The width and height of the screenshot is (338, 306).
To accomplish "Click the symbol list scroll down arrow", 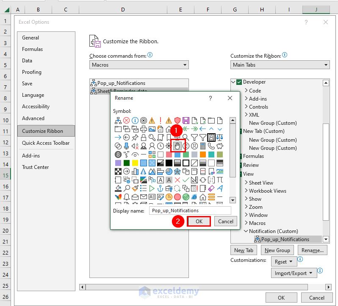I will click(x=233, y=200).
